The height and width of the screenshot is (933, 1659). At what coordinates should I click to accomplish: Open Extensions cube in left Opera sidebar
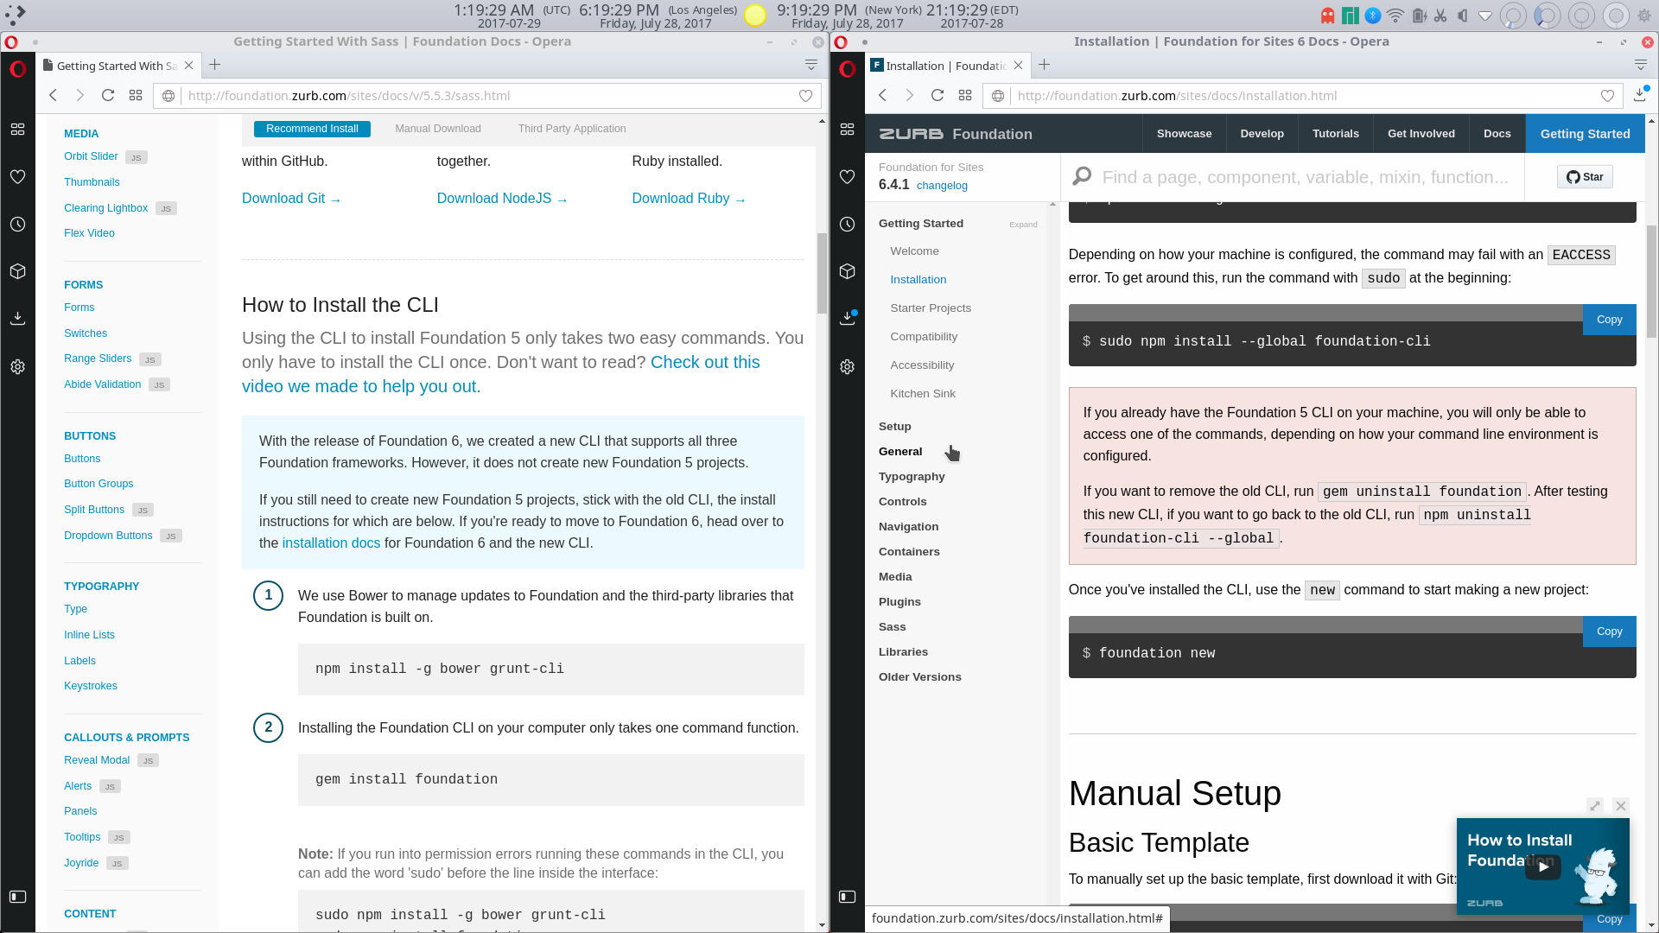pyautogui.click(x=17, y=271)
